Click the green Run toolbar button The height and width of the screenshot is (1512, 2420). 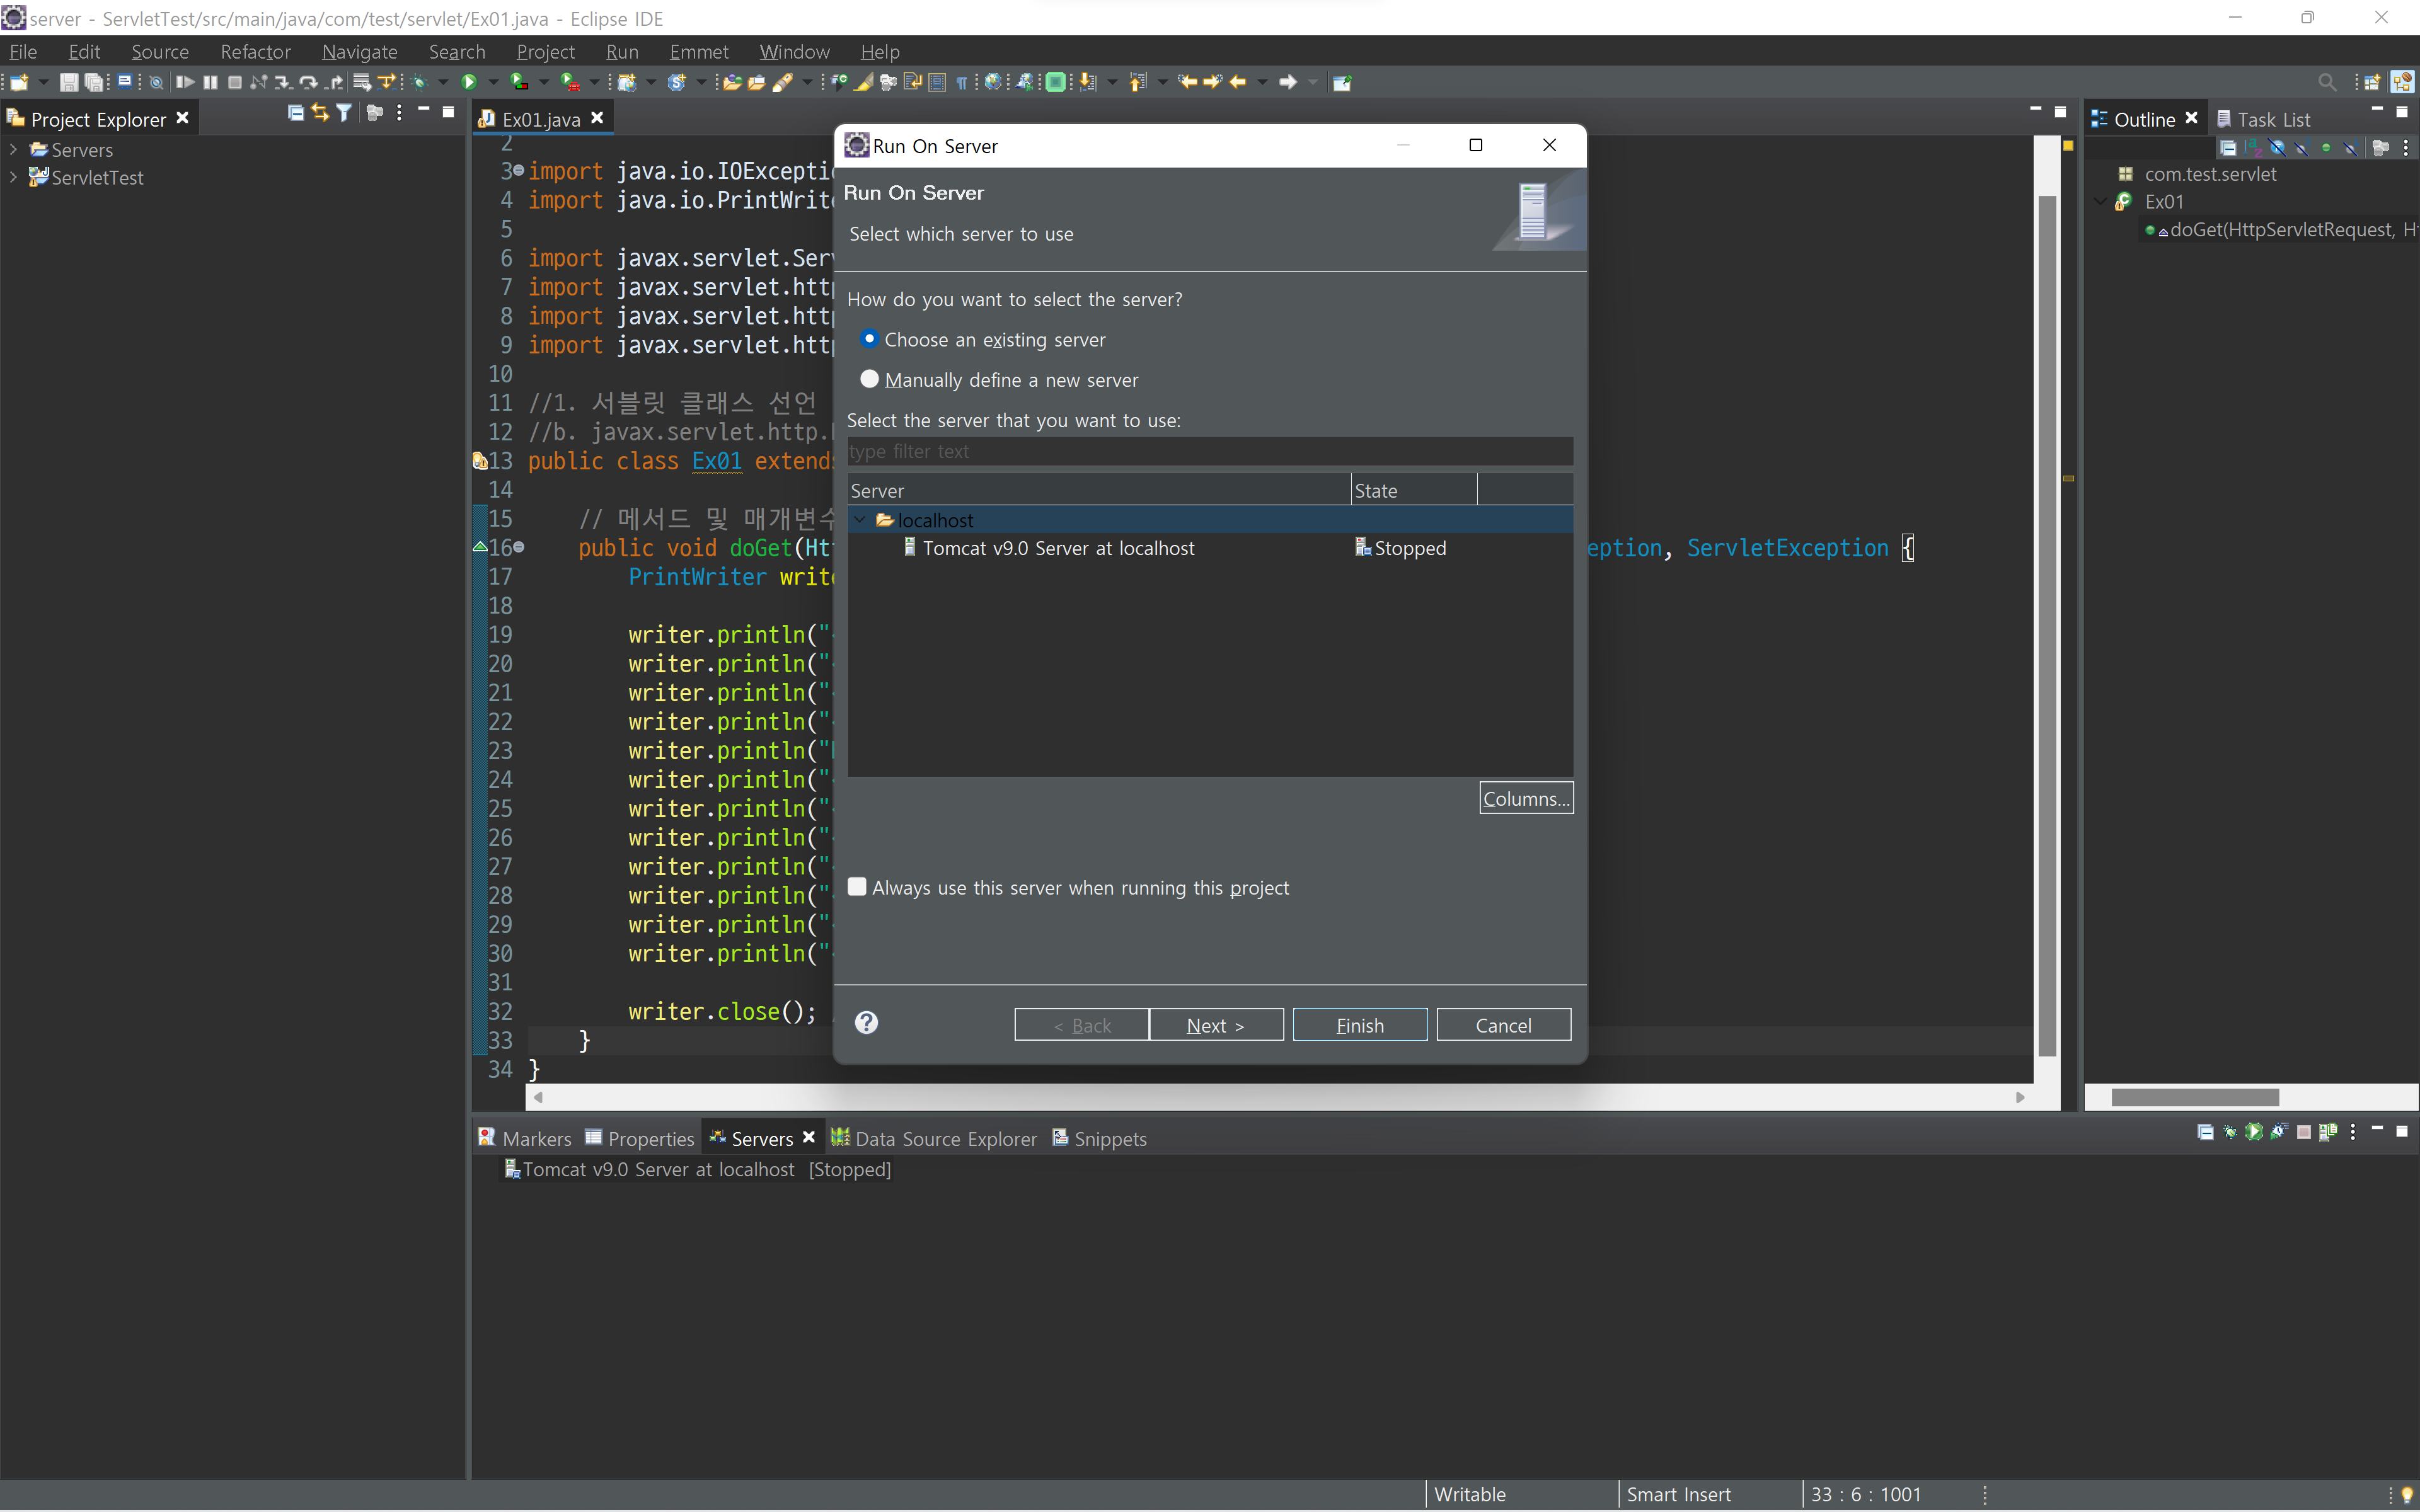click(468, 82)
